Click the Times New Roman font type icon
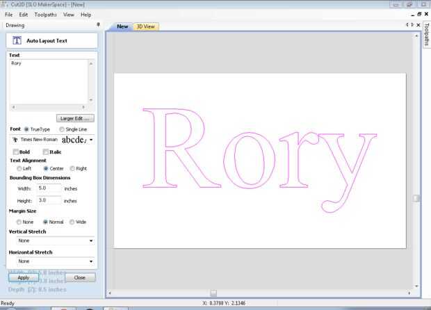Image resolution: width=431 pixels, height=310 pixels. [x=15, y=140]
